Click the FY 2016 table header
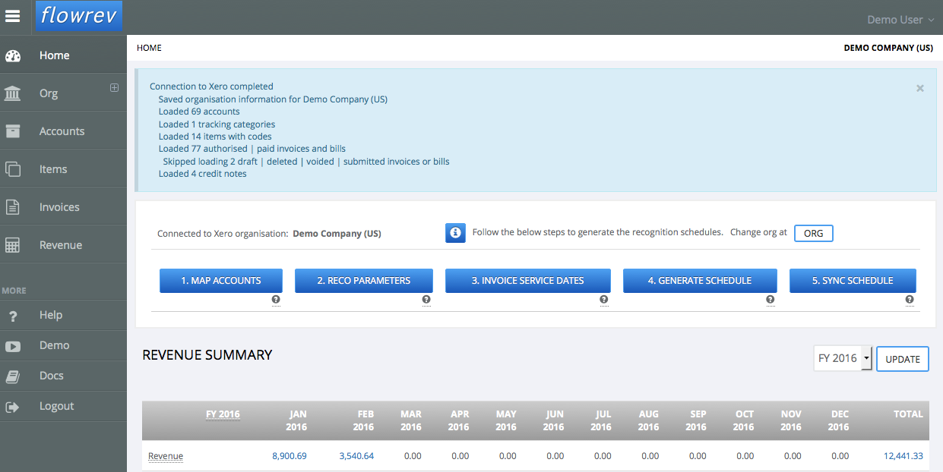 [x=223, y=414]
